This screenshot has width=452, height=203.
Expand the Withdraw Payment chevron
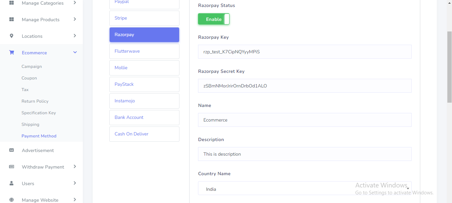point(75,167)
